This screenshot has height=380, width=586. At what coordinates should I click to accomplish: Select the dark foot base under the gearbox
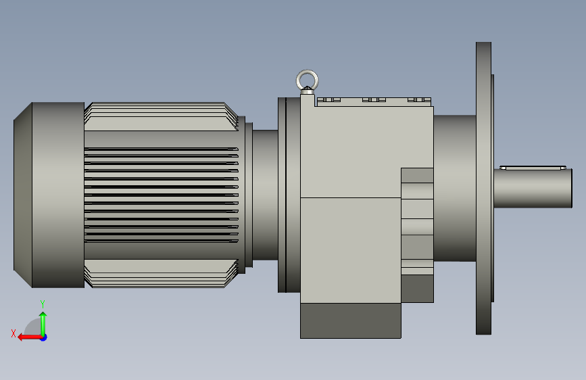(x=351, y=321)
